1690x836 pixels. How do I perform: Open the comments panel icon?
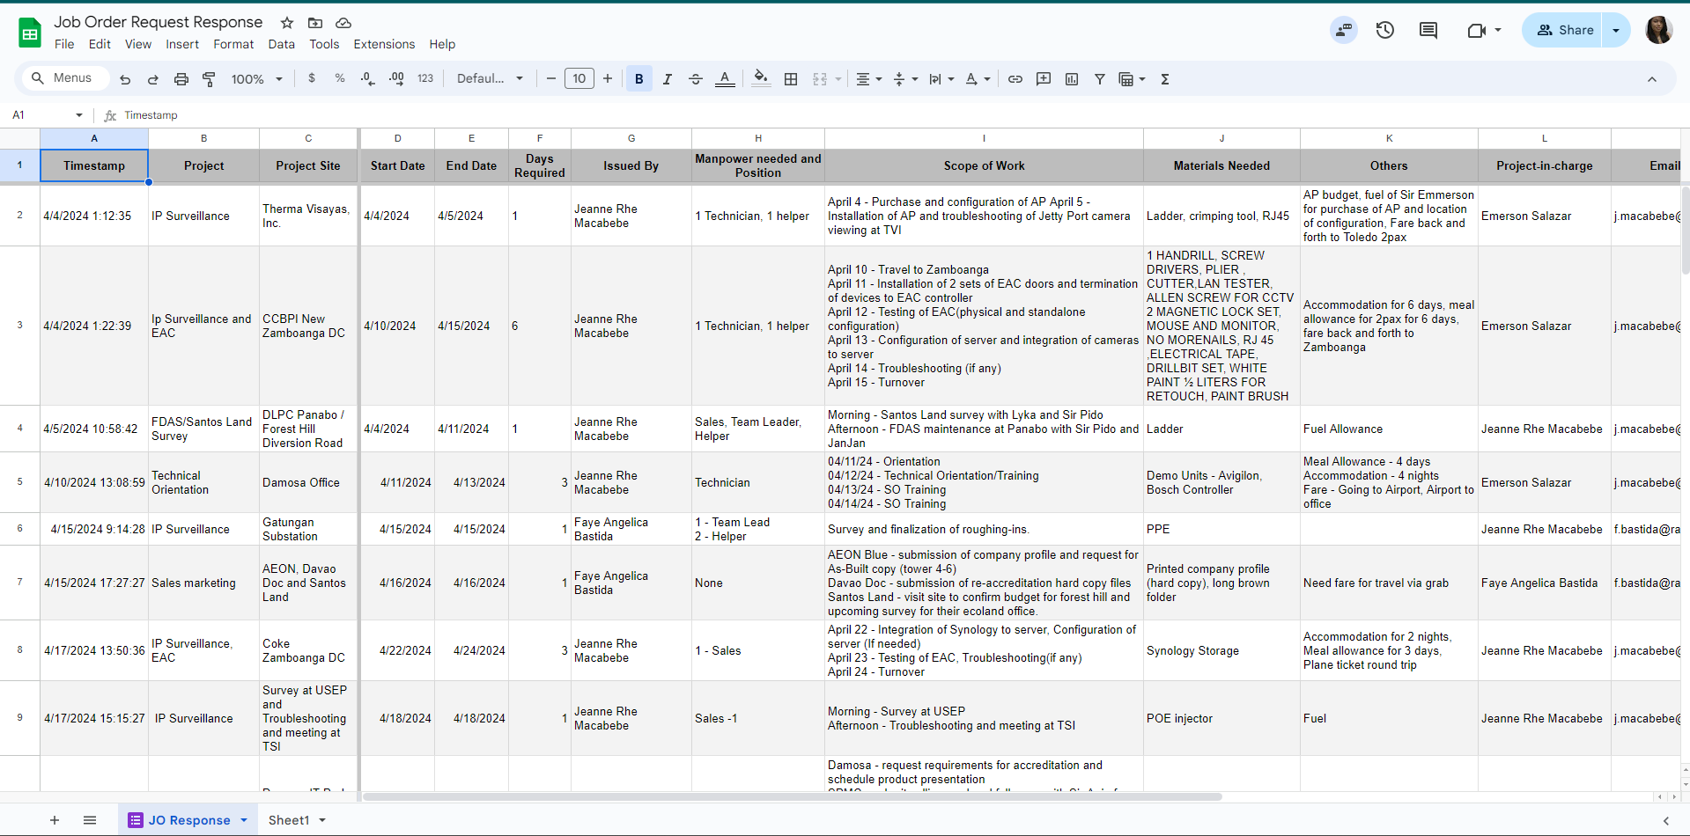point(1428,30)
